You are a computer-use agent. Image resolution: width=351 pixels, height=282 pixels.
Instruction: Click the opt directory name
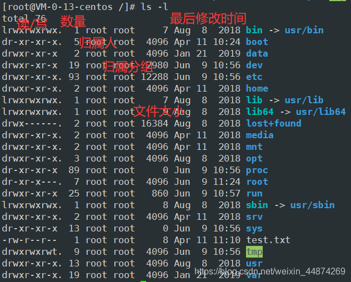(254, 159)
